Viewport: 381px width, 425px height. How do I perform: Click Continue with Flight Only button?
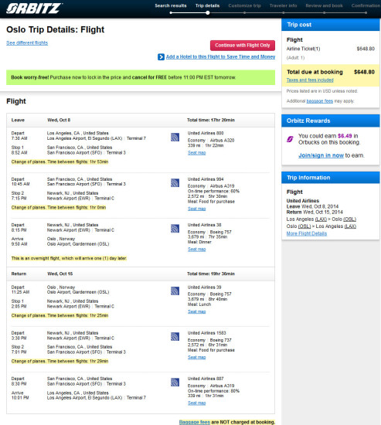243,46
